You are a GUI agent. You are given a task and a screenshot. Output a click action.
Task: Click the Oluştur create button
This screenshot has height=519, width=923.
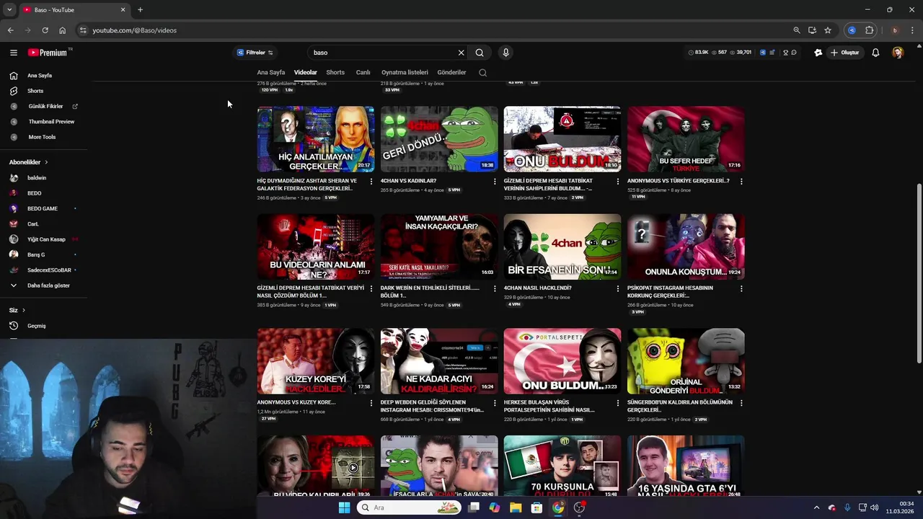pos(845,53)
